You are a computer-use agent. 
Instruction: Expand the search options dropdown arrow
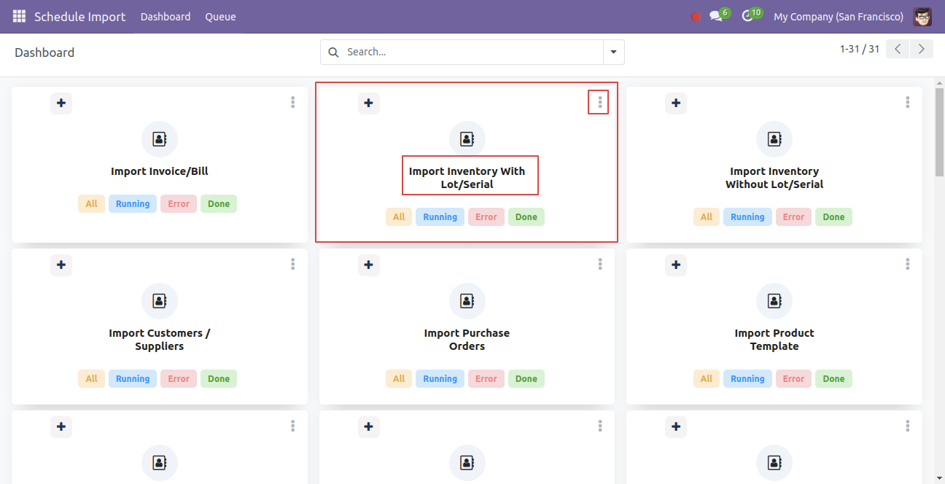click(613, 52)
